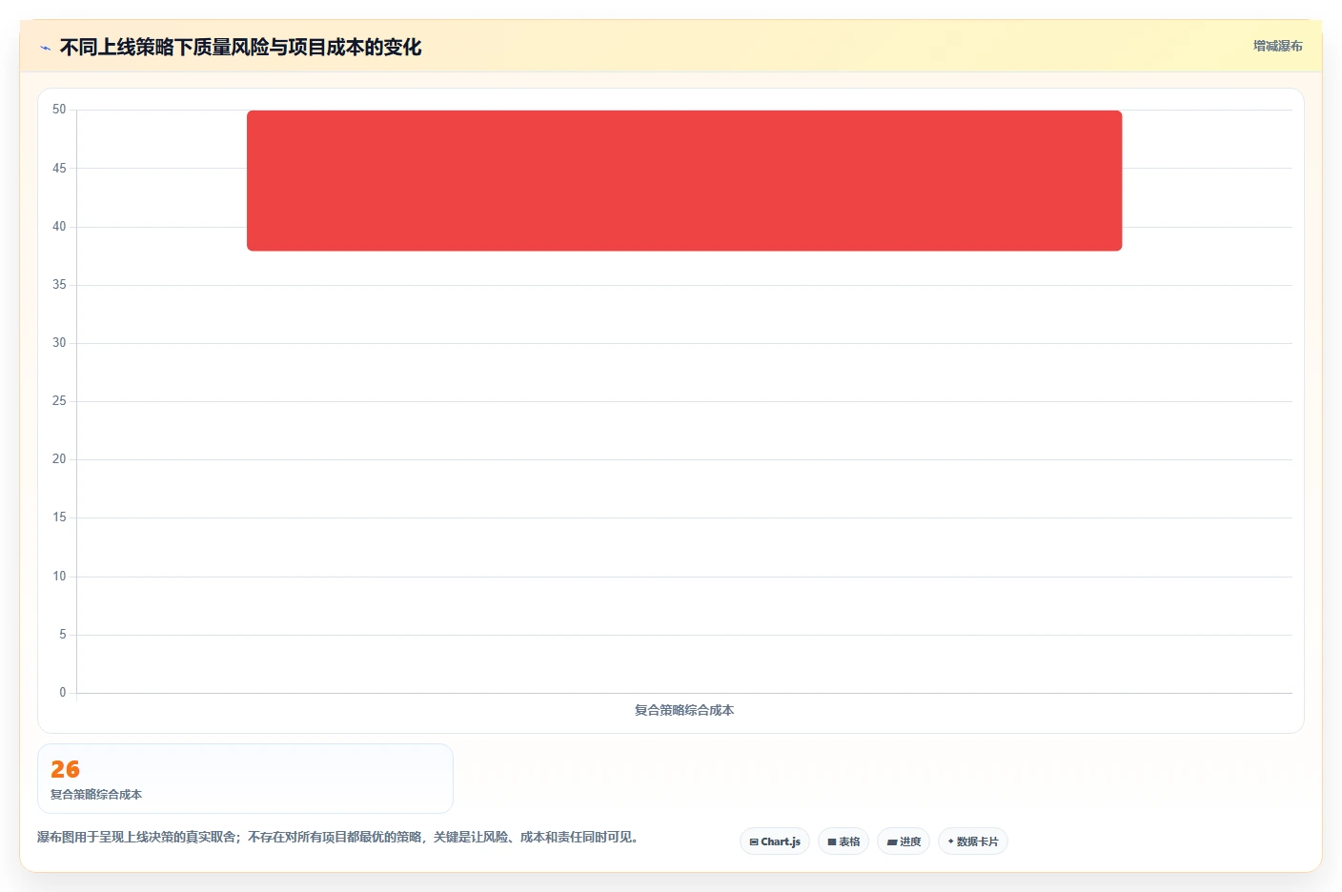Click the x-axis label 复合策略综合成本
Viewport: 1342px width, 892px height.
[x=684, y=710]
